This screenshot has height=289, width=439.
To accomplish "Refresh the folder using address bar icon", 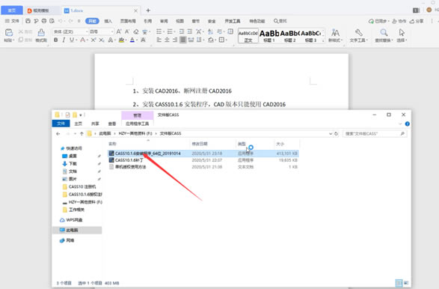I will point(337,134).
